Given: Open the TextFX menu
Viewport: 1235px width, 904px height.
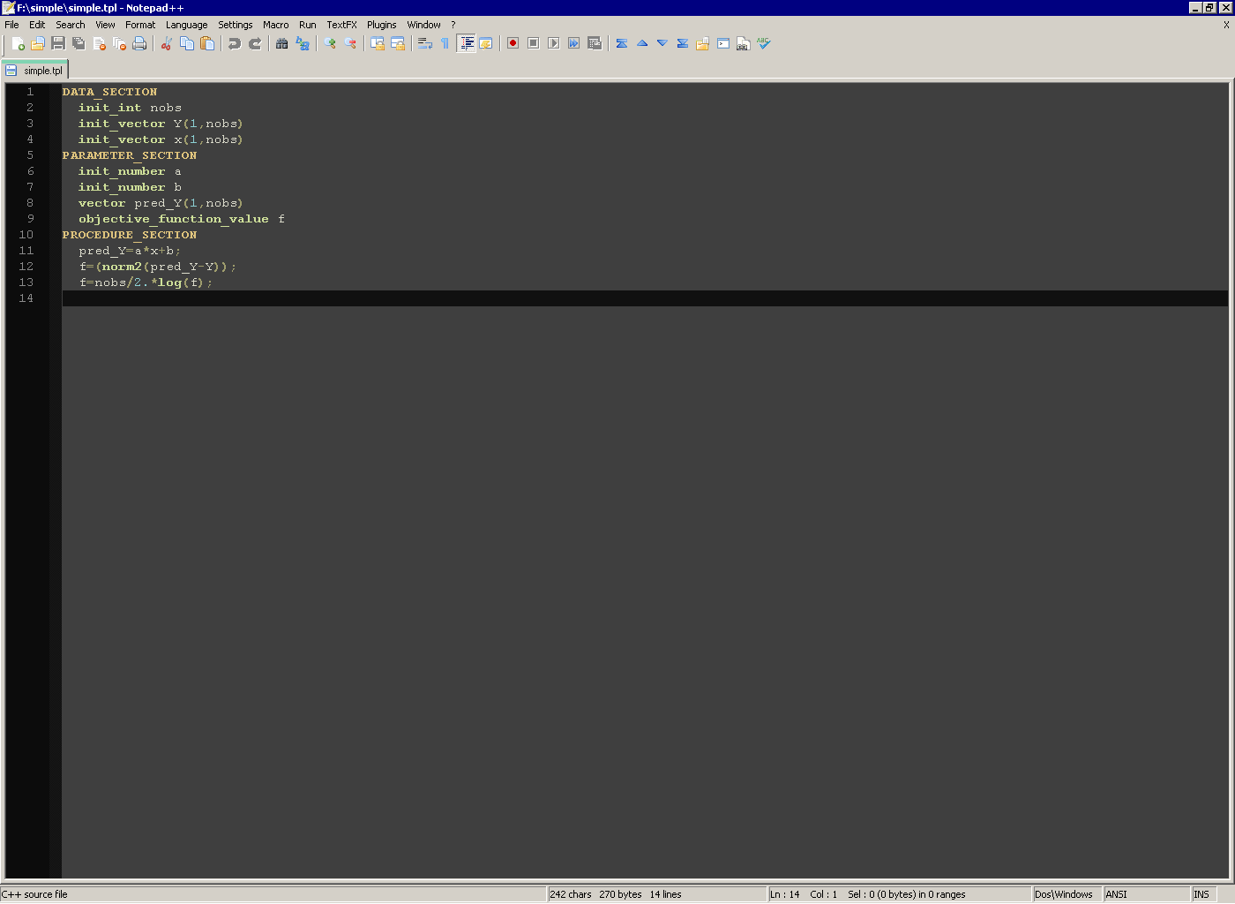Looking at the screenshot, I should tap(341, 25).
